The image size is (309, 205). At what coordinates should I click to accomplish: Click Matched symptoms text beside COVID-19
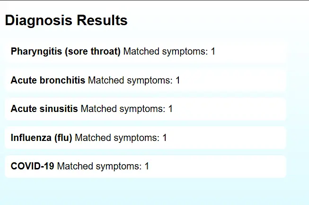pyautogui.click(x=103, y=167)
